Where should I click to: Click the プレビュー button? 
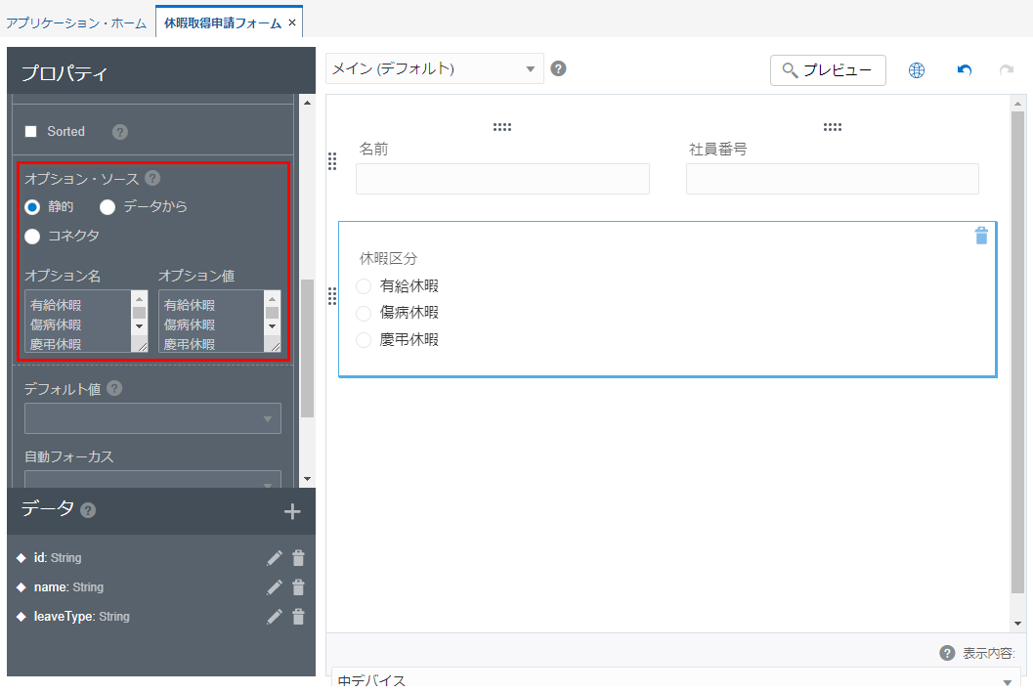[x=828, y=70]
